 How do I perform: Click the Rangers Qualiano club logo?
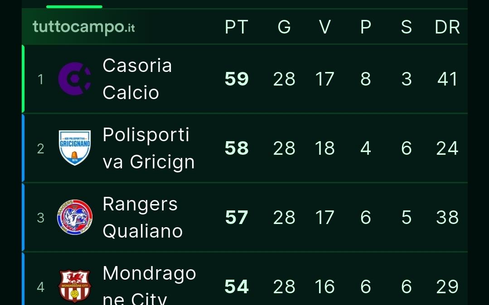[75, 218]
